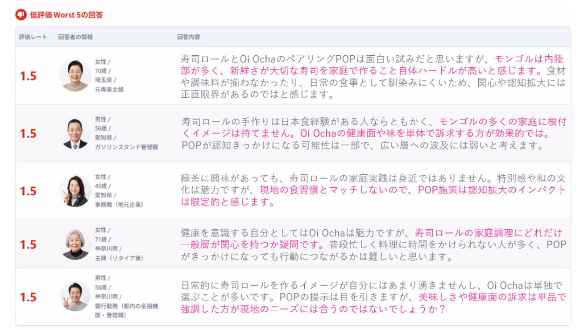This screenshot has height=330, width=580.
Task: Click answer starting 緑茶に興味があっても
Action: pyautogui.click(x=373, y=190)
